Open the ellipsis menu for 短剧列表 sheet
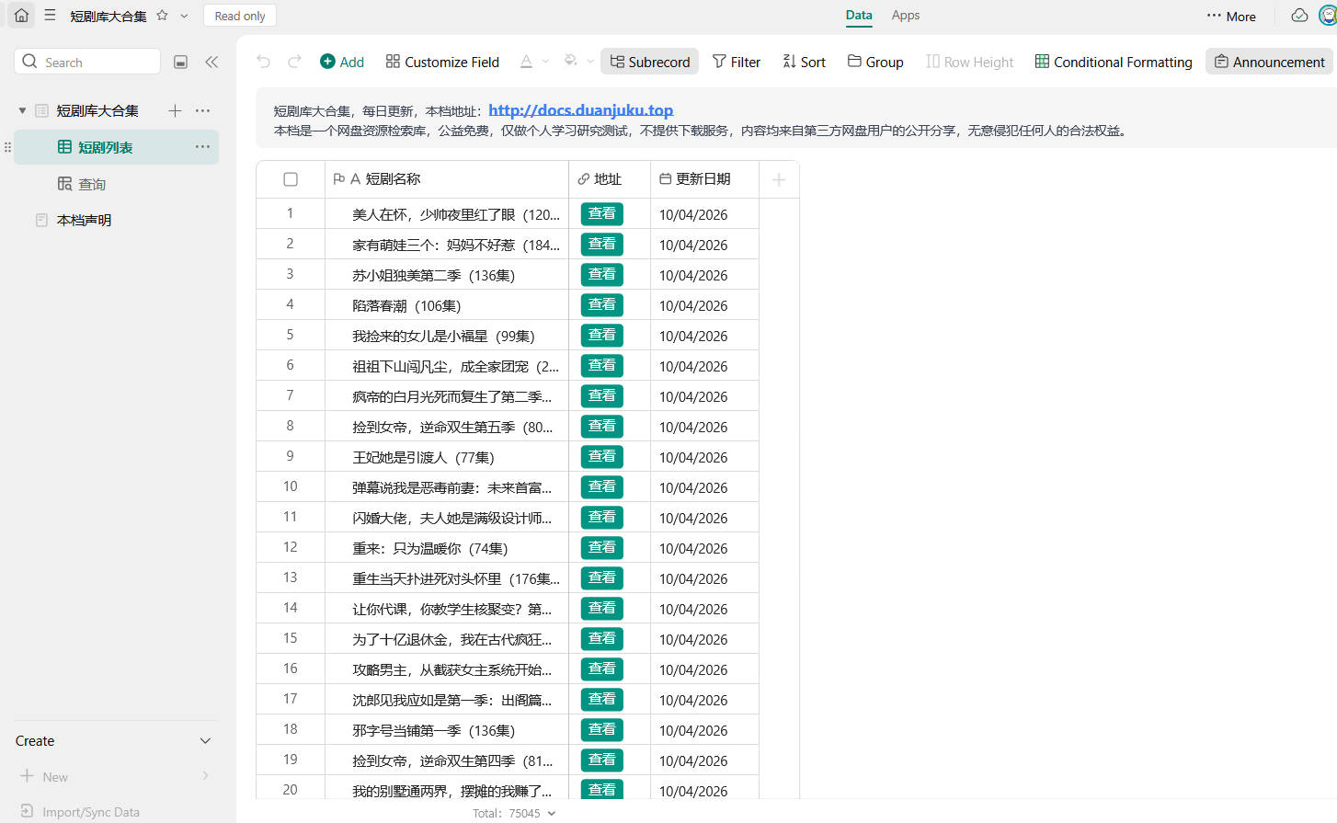 pos(202,147)
